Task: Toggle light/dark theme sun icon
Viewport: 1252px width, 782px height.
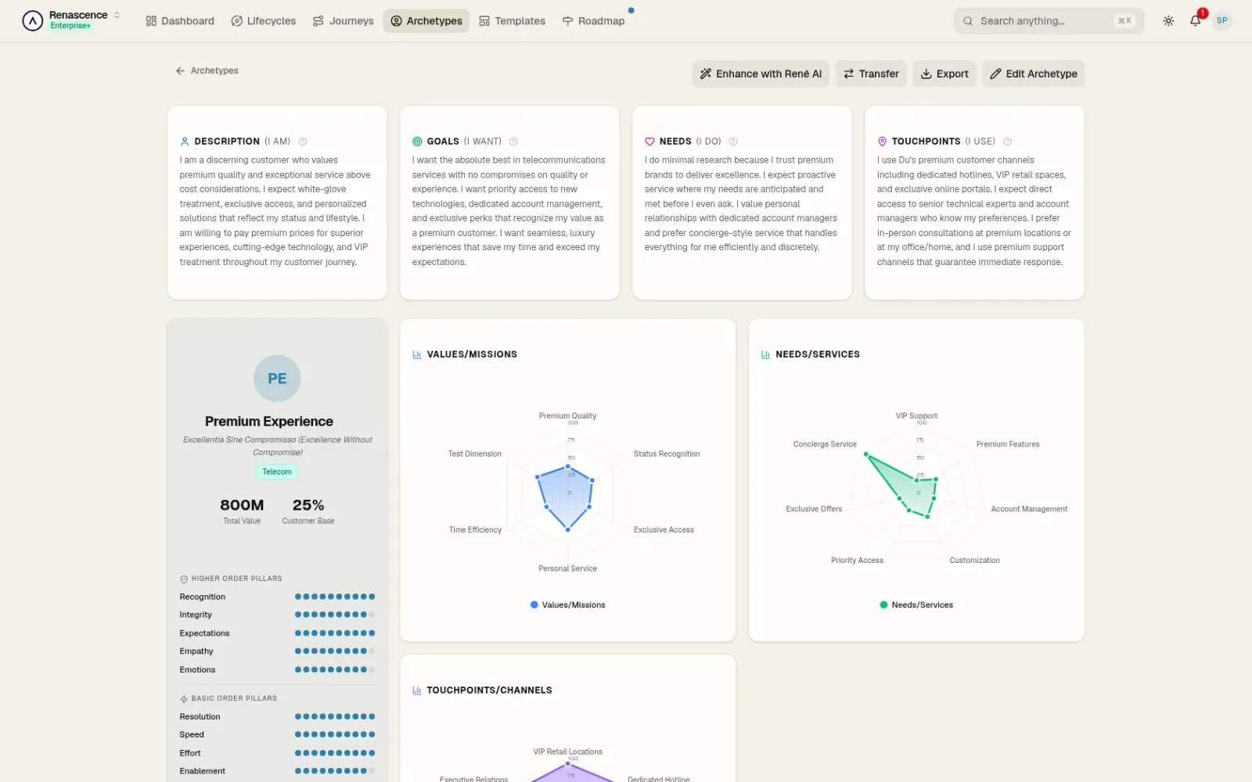Action: [1168, 21]
